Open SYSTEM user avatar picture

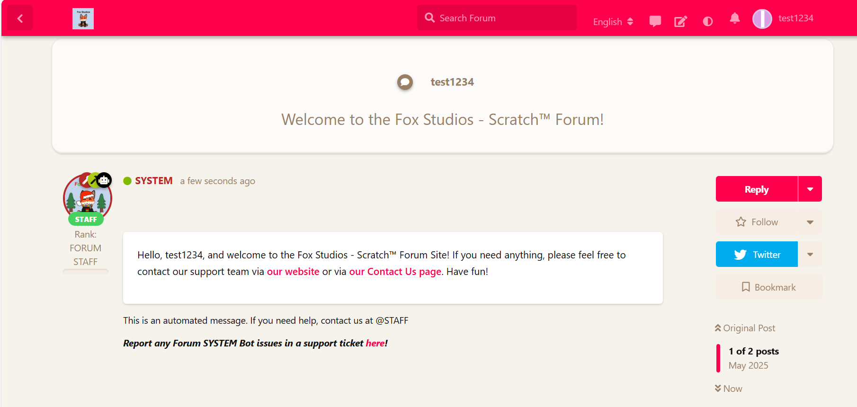[x=87, y=199]
